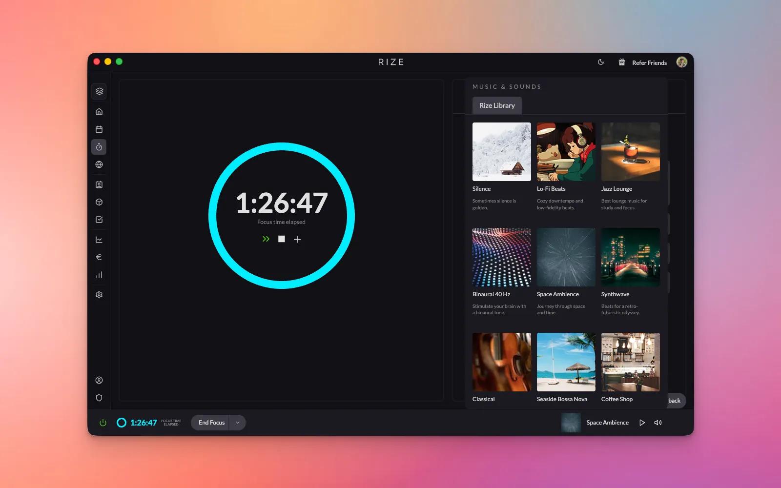Select the Lo-Fi Beats thumbnail
Screen dimensions: 781x488
566,152
